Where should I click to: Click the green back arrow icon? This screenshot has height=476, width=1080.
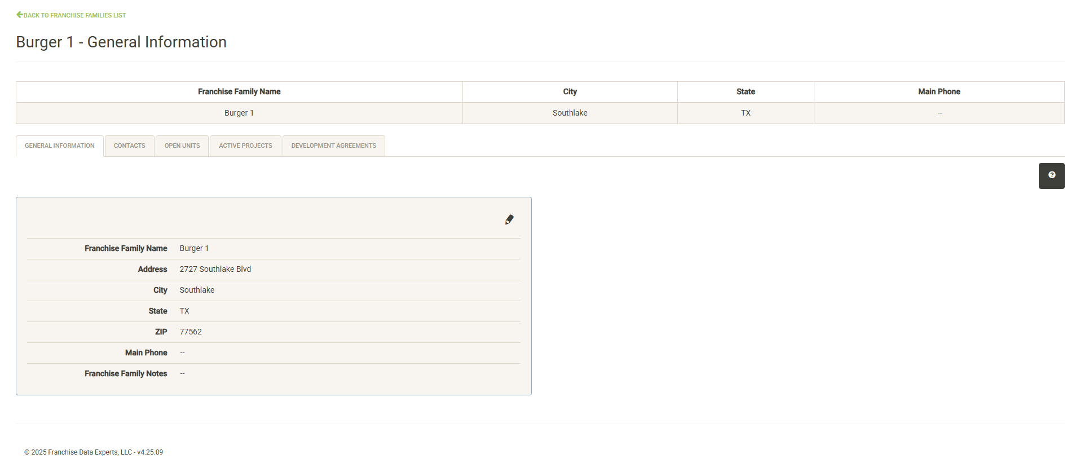tap(20, 15)
